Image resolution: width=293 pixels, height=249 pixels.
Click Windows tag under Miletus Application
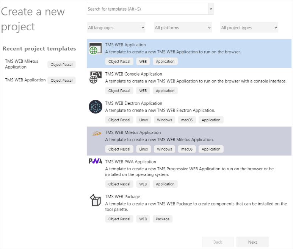(x=165, y=149)
